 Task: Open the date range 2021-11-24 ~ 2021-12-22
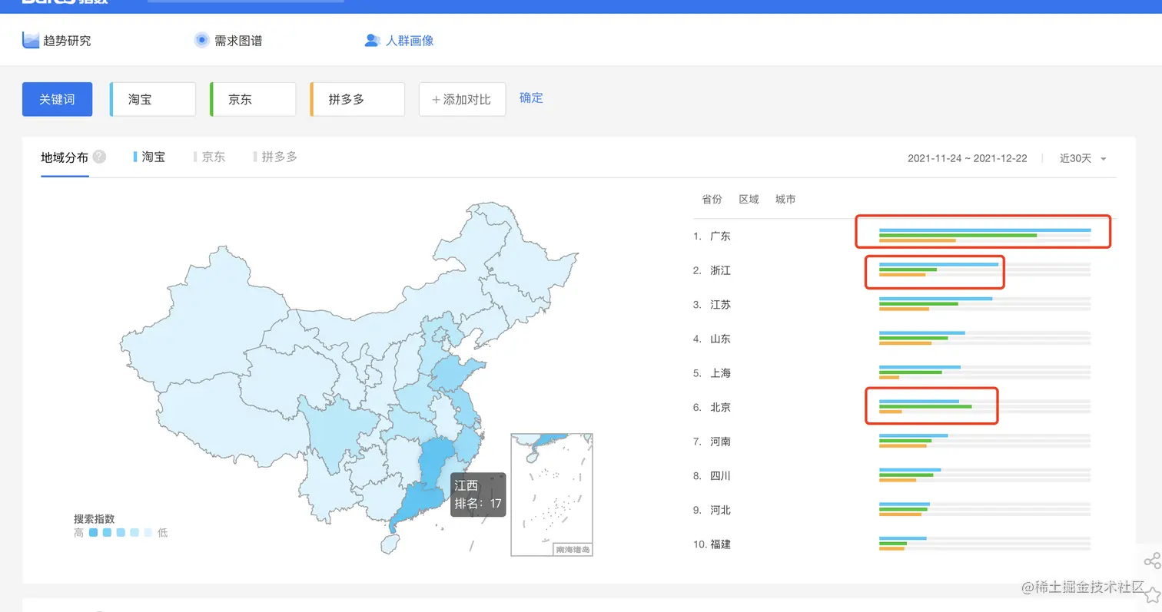coord(968,158)
